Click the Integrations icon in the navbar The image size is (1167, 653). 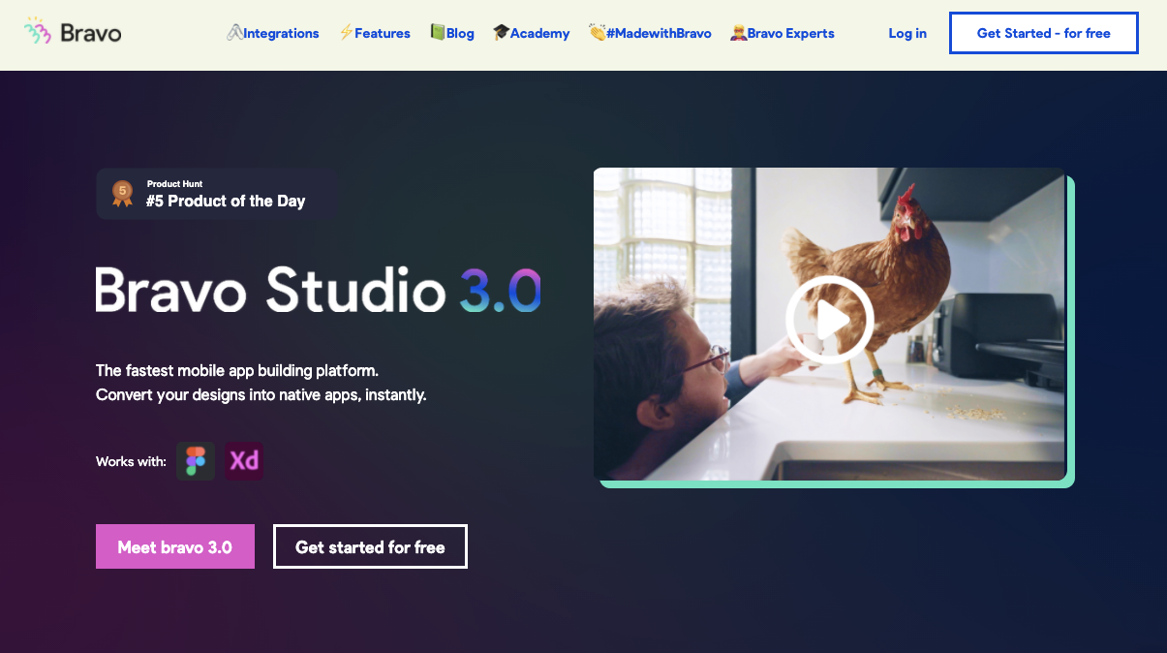234,33
